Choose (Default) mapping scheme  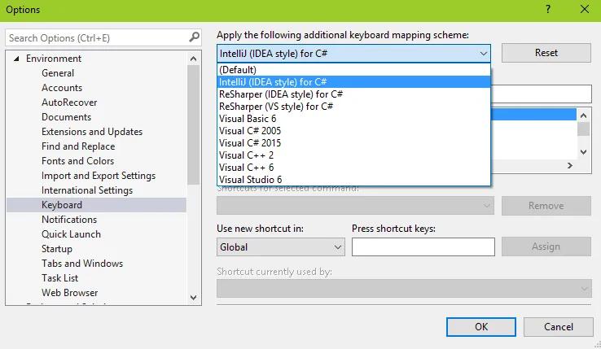[353, 70]
